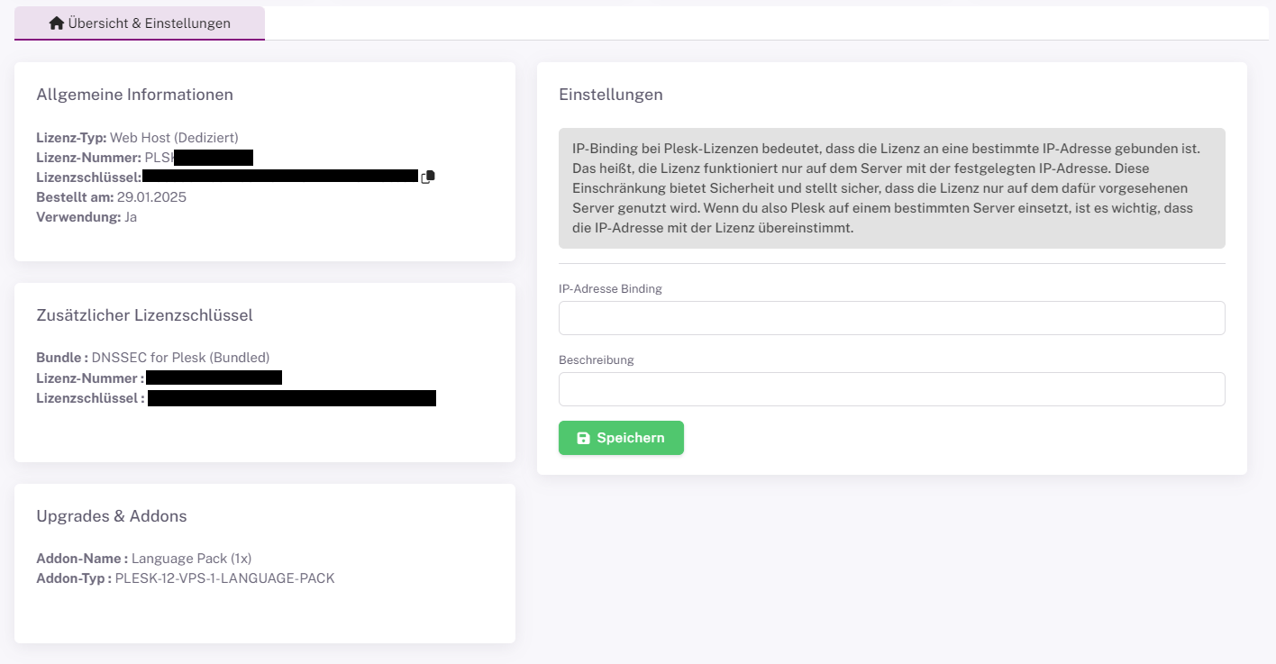This screenshot has height=664, width=1276.
Task: Click the PLESK-12-VPS-1-LANGUAGE-PACK addon type
Action: pos(224,578)
